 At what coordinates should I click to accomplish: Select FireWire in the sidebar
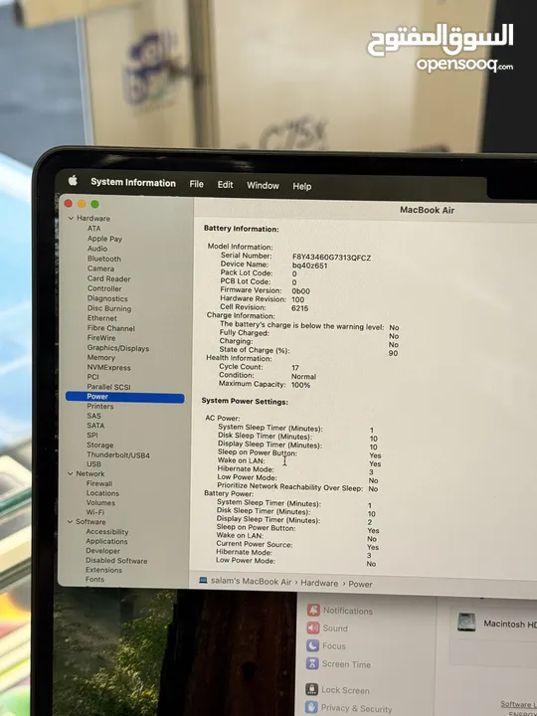point(101,338)
